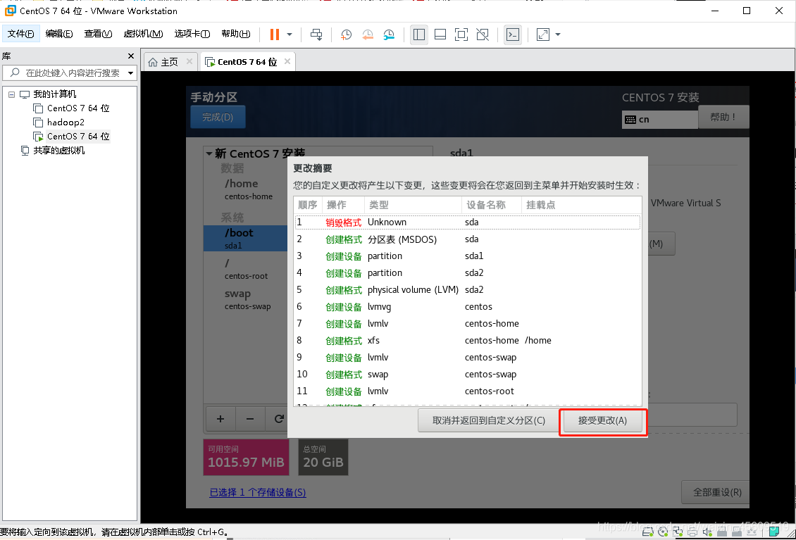The width and height of the screenshot is (796, 540).
Task: Click the Unity mode toolbar icon
Action: point(483,34)
